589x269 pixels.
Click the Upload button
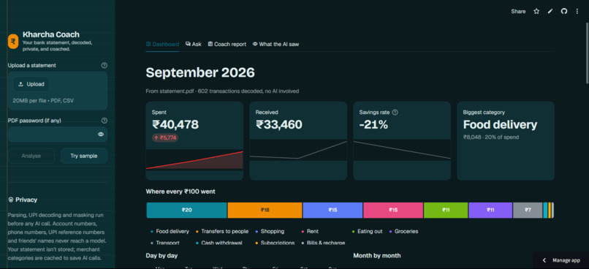click(31, 84)
